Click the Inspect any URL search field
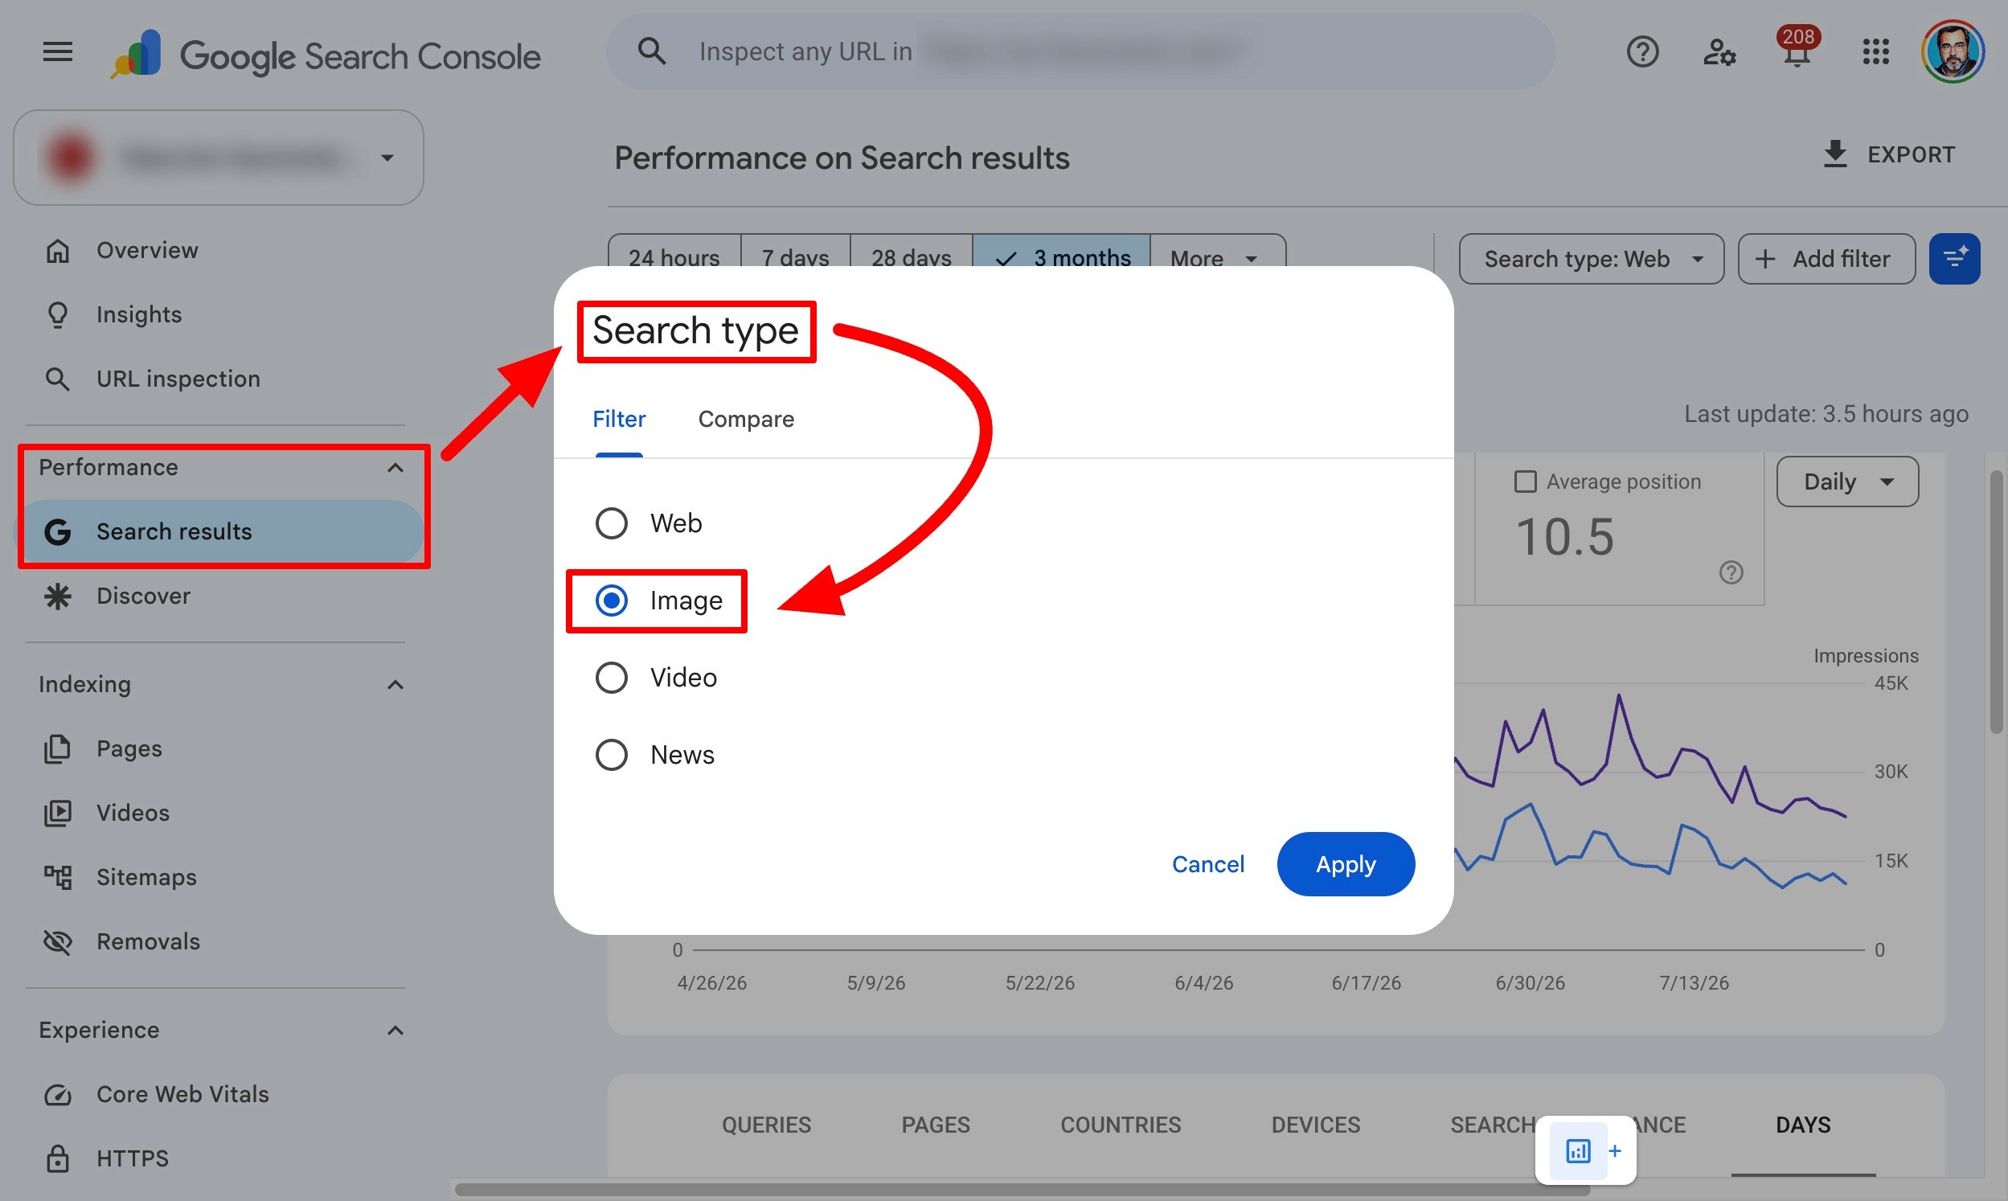This screenshot has height=1201, width=2008. coord(1080,51)
